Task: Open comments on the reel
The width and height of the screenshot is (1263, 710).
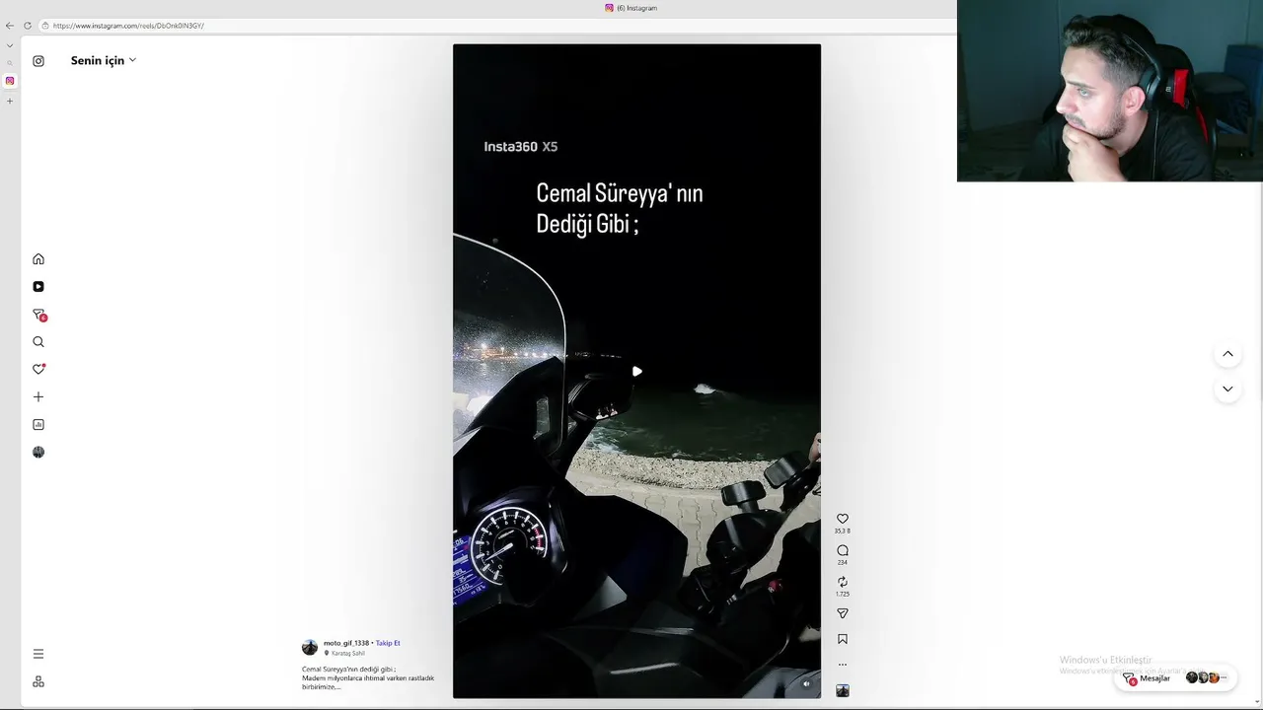Action: [x=843, y=550]
